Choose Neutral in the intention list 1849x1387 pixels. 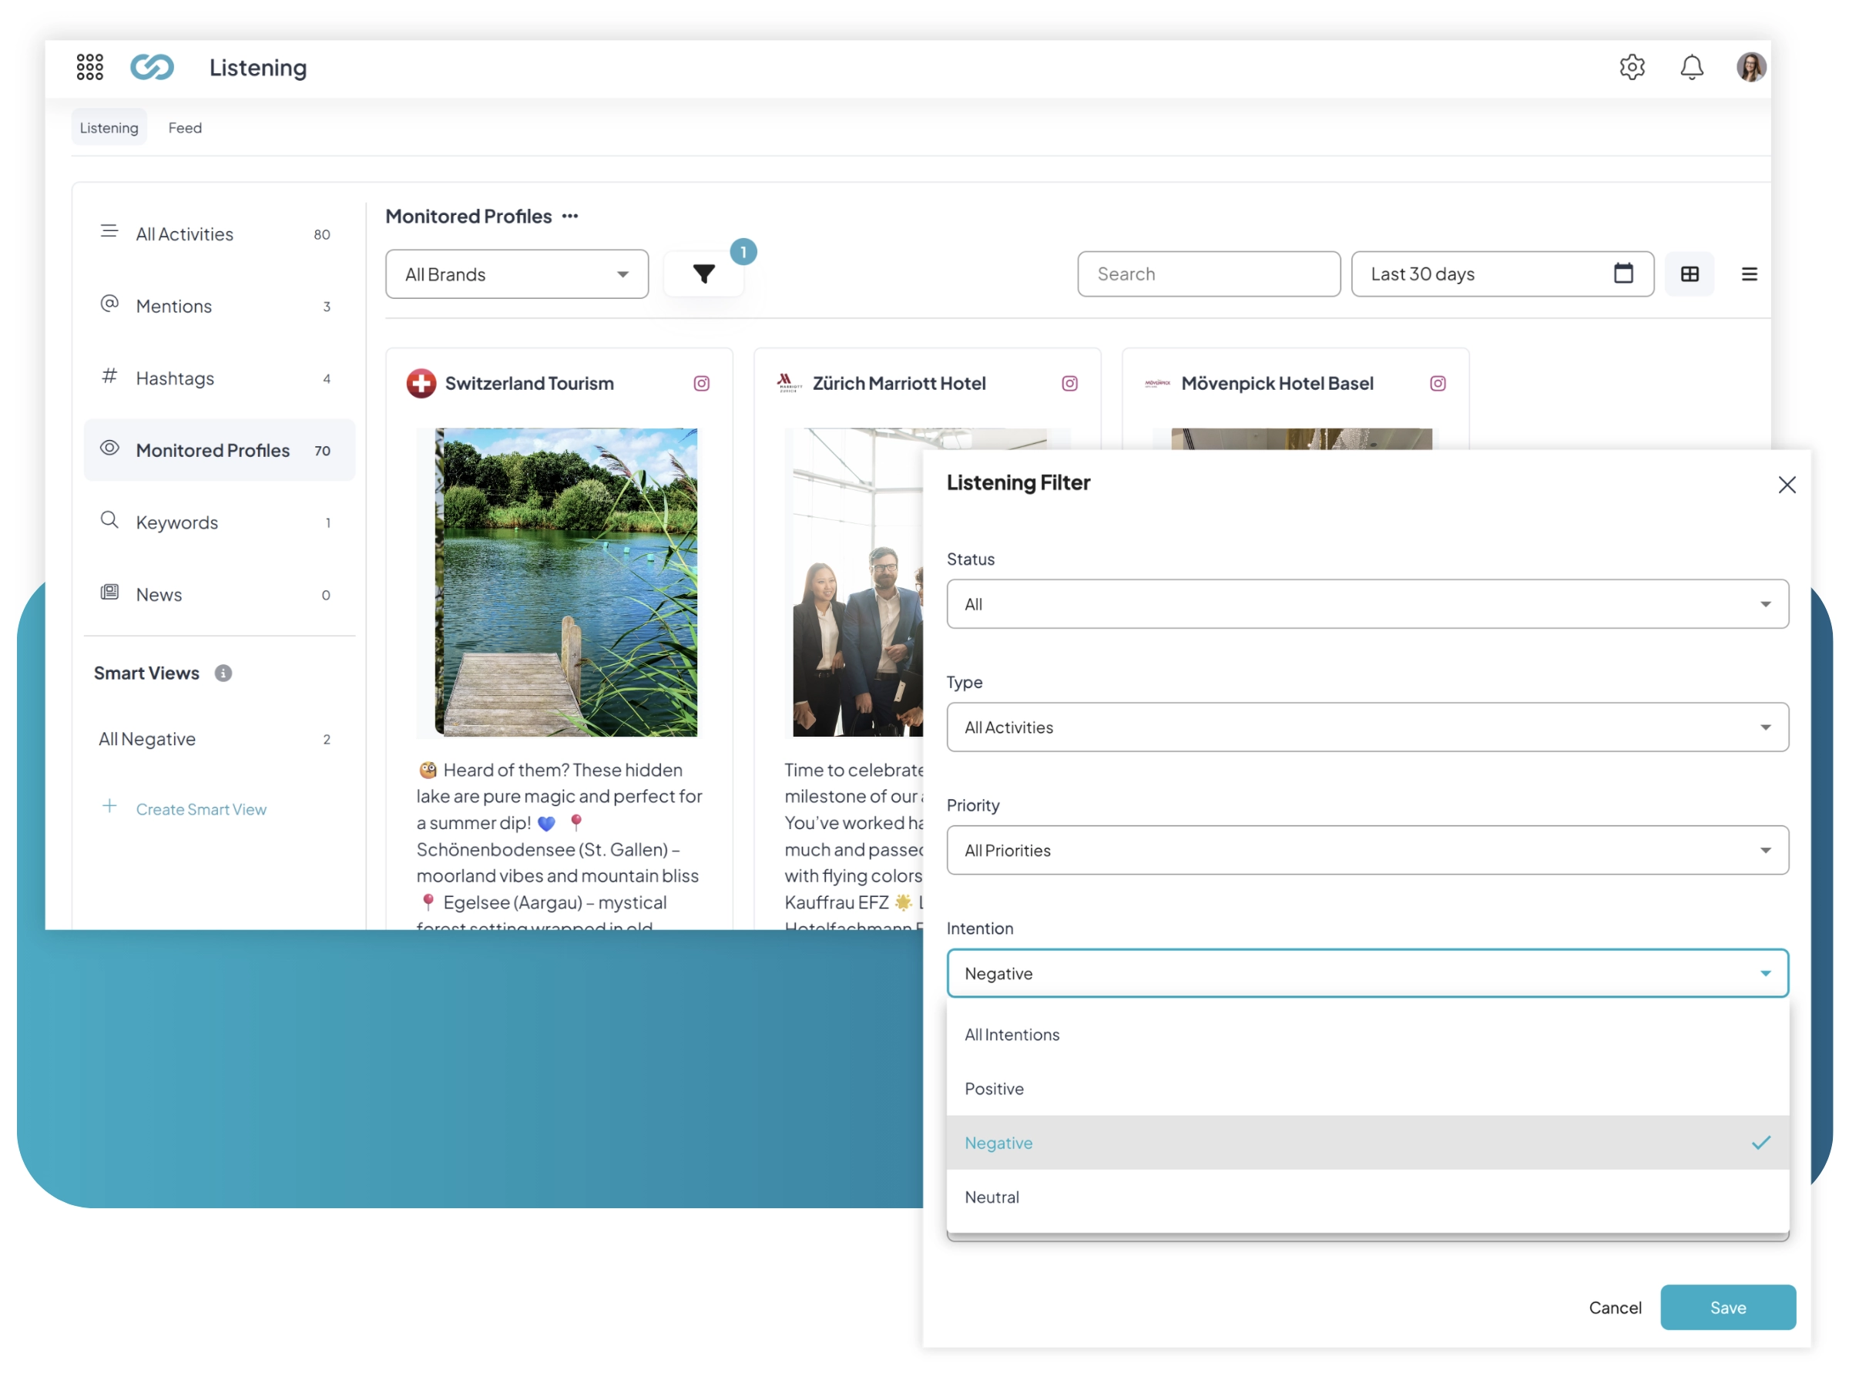click(x=992, y=1197)
